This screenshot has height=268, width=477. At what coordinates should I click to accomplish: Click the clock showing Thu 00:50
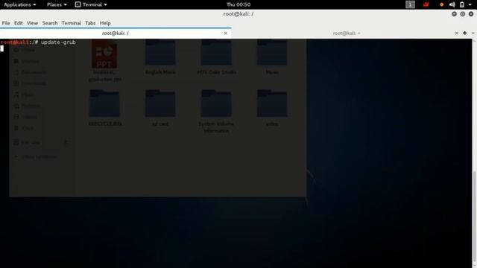pyautogui.click(x=238, y=4)
